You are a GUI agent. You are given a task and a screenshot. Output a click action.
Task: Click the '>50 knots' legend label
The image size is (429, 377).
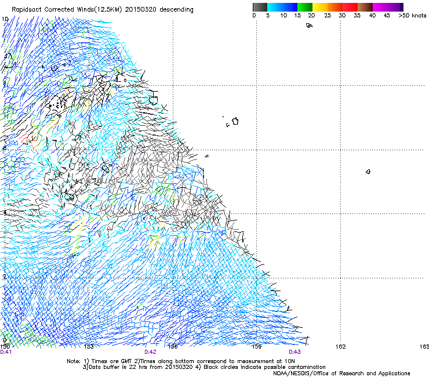[412, 15]
